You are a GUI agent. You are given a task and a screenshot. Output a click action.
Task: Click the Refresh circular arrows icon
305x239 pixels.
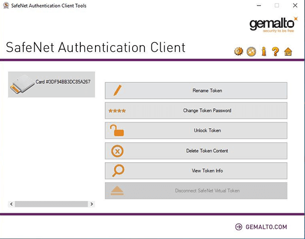pos(251,51)
